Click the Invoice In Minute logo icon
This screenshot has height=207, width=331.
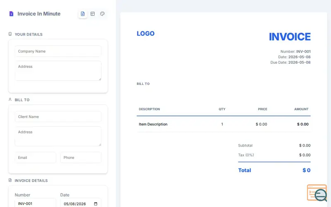11,14
